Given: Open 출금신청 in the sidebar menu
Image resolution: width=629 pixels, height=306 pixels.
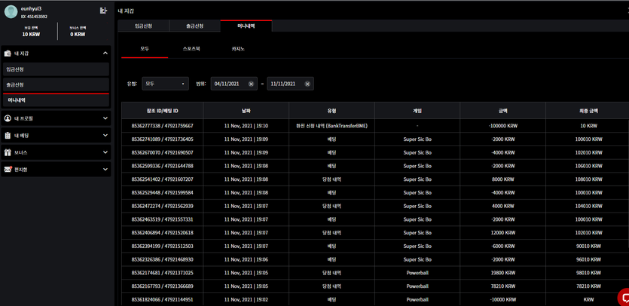Looking at the screenshot, I should (56, 85).
